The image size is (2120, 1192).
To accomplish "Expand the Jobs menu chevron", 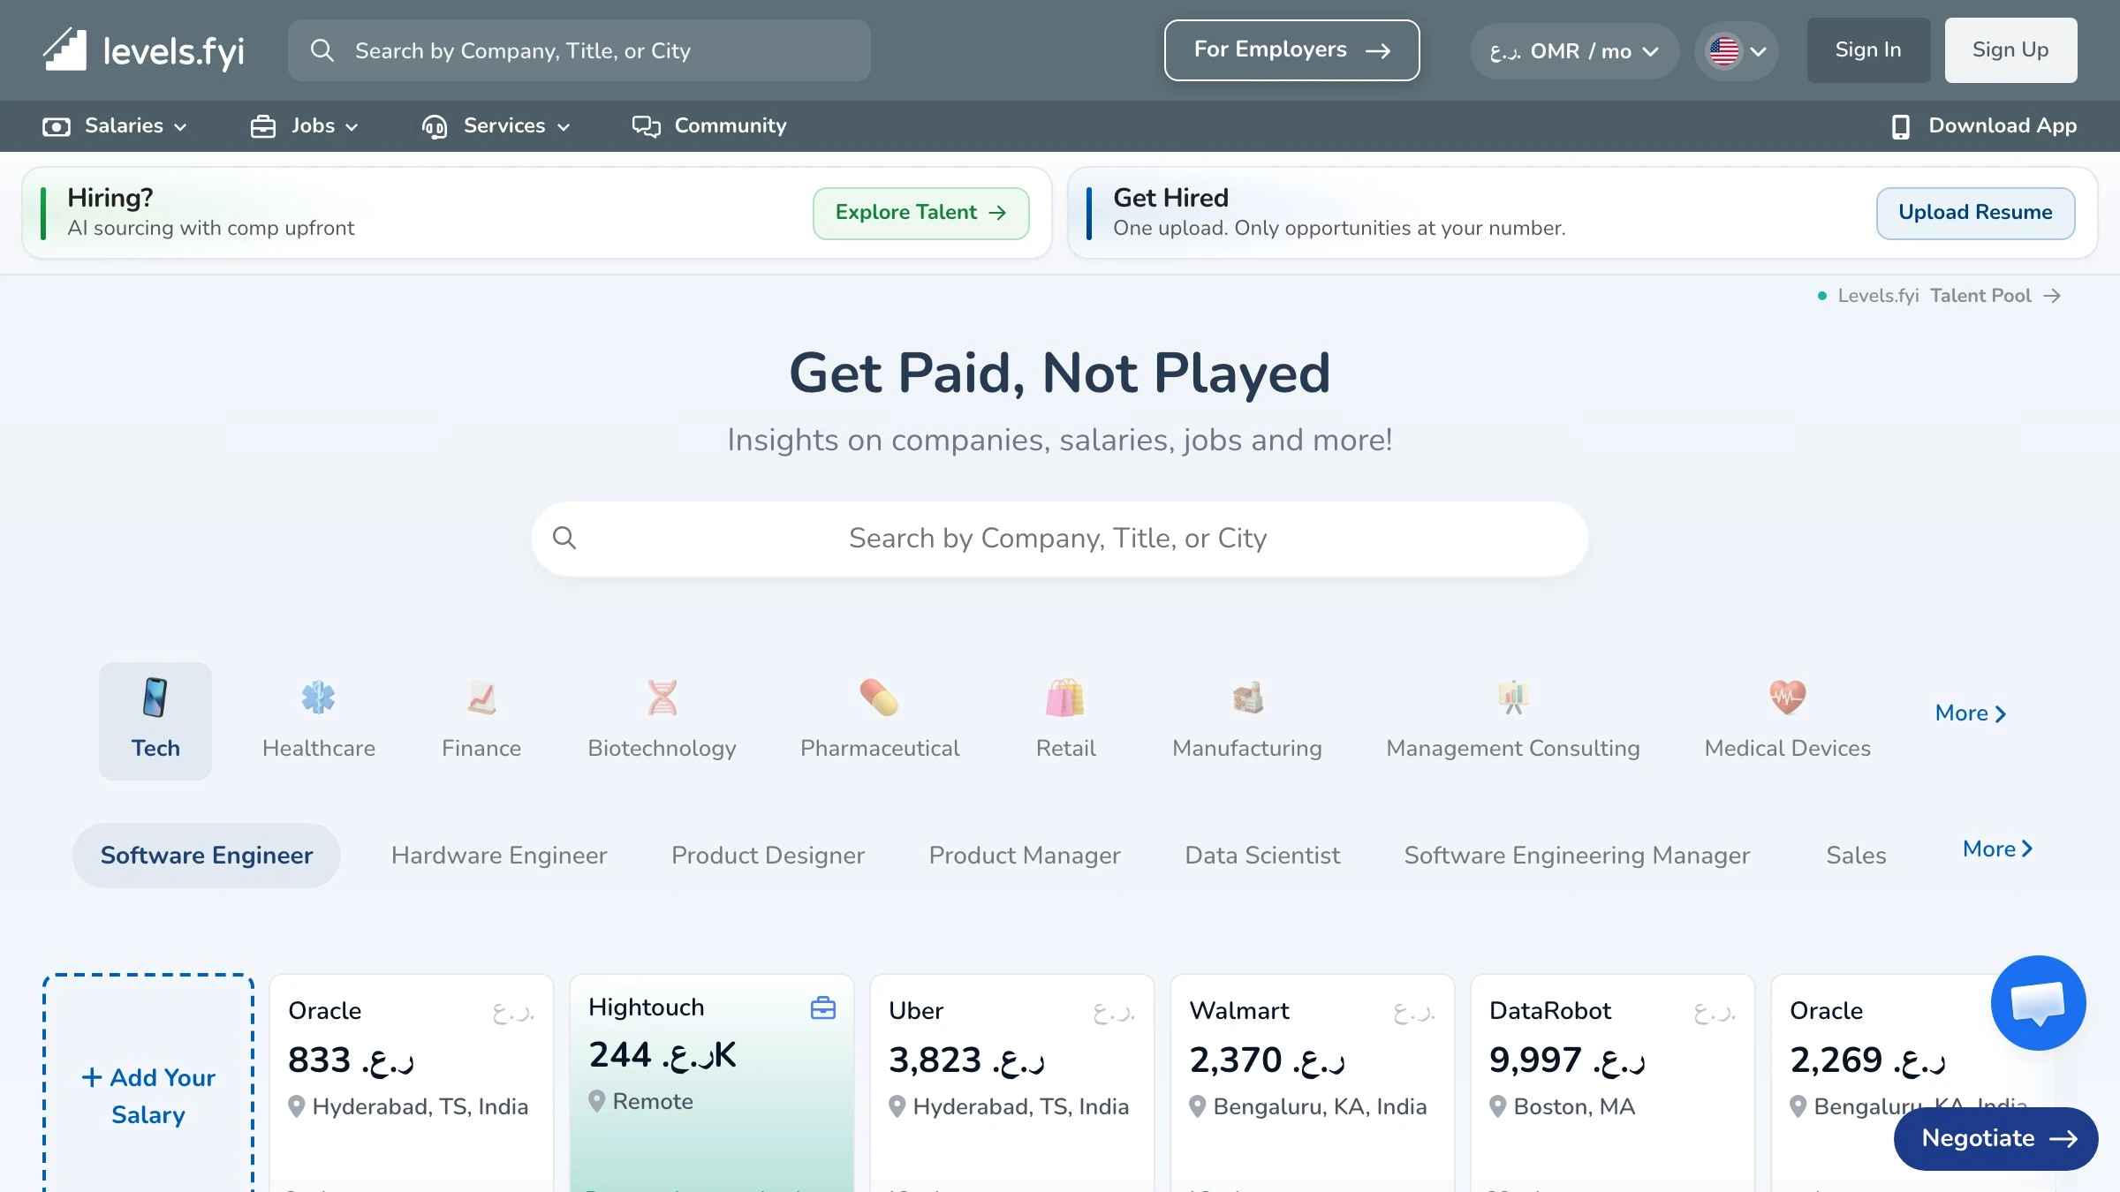I will point(352,127).
